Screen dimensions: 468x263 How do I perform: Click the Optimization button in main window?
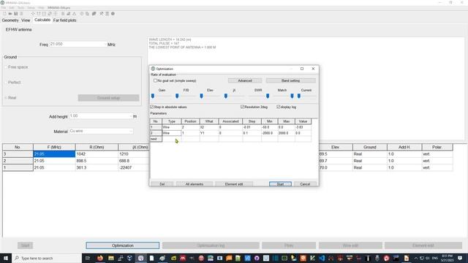click(122, 245)
